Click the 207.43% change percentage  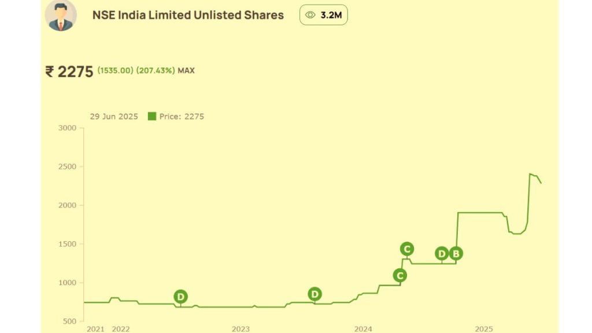[156, 71]
